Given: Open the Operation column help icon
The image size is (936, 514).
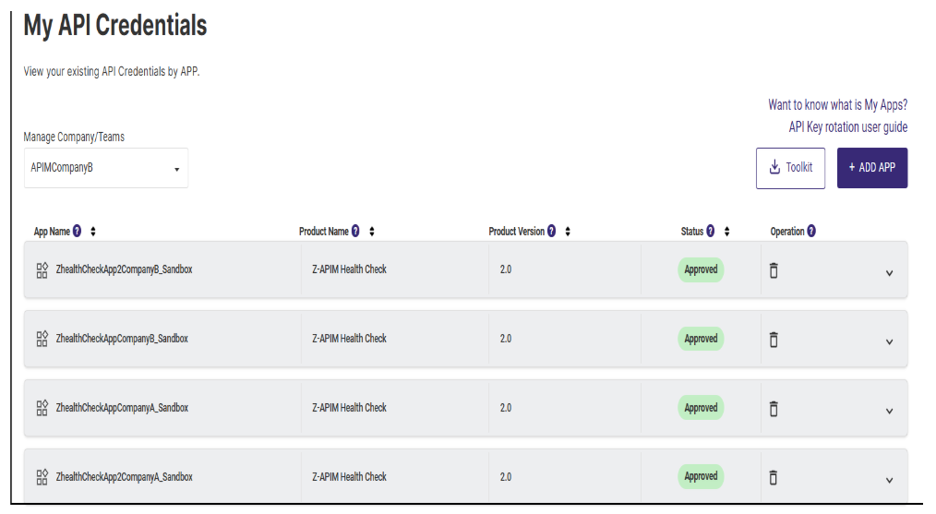Looking at the screenshot, I should [x=811, y=231].
